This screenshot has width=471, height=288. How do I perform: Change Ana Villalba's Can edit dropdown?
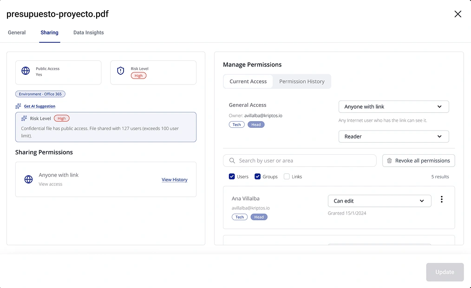pyautogui.click(x=379, y=201)
